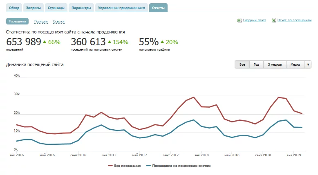Viewport: 318px width, 175px height.
Task: Open the Управление продвижением tab
Action: pos(121,8)
